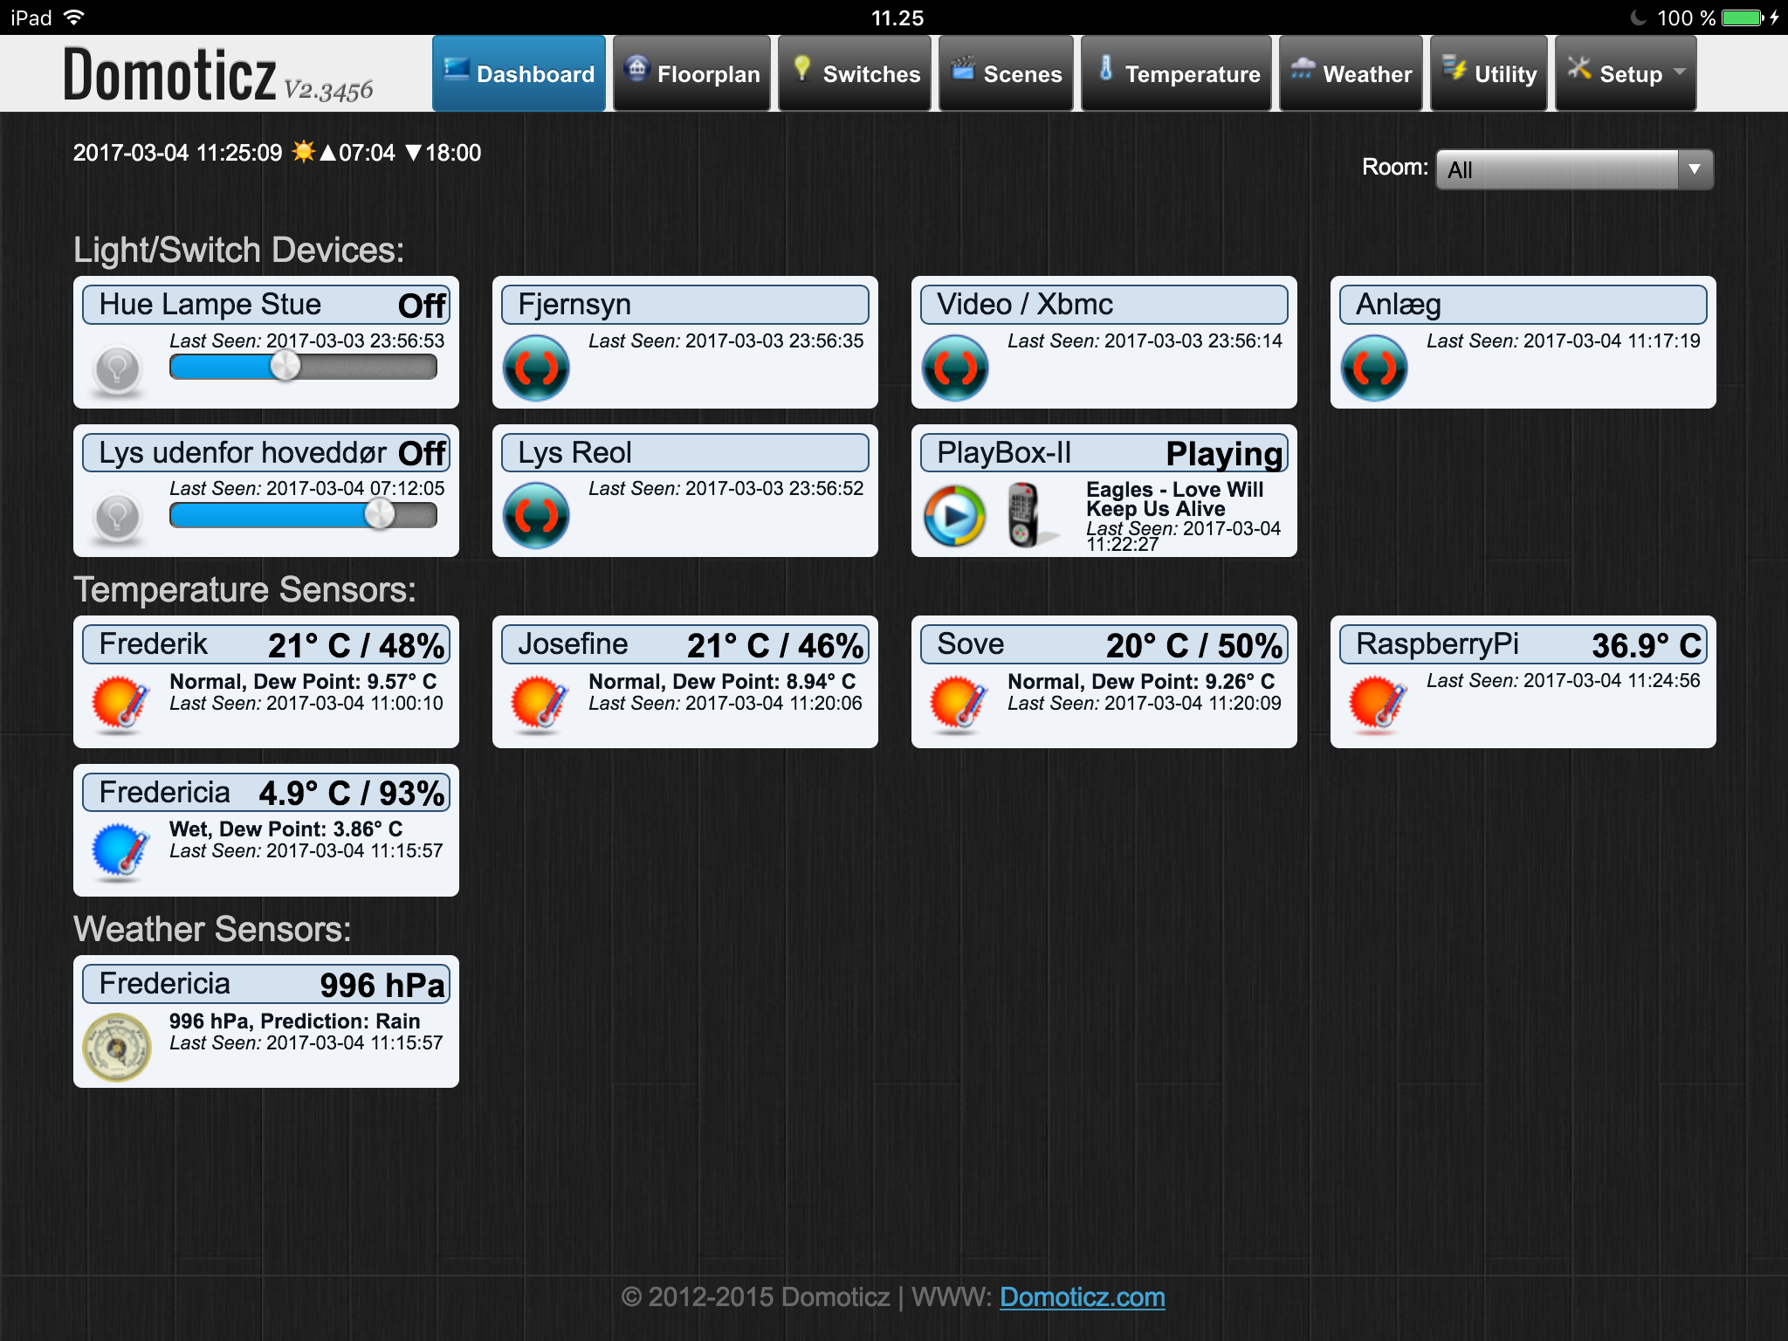Click the Fredericia barometer icon
The image size is (1788, 1341).
tap(117, 1048)
